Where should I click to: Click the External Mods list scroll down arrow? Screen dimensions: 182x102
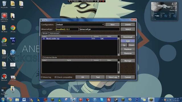tap(119, 73)
